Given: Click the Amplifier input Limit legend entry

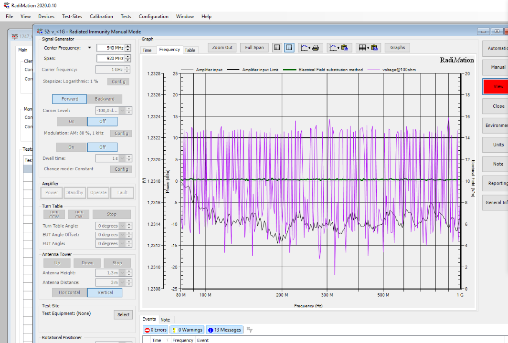Looking at the screenshot, I should 253,70.
